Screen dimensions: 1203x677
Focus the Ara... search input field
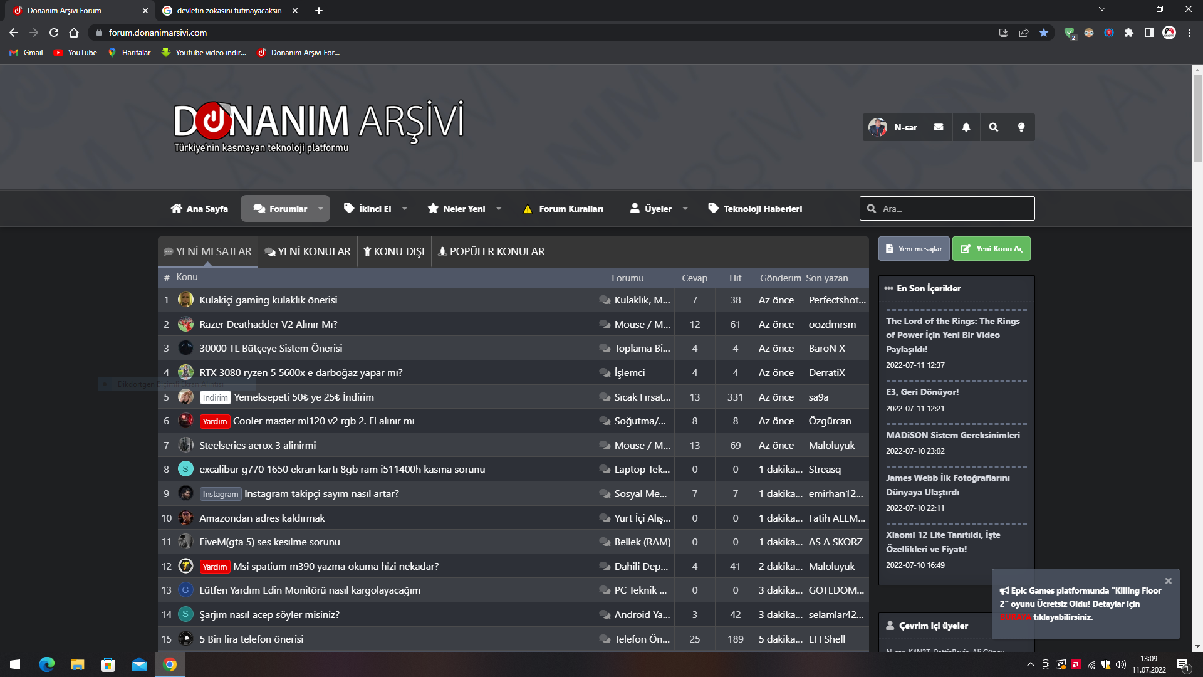coord(947,209)
